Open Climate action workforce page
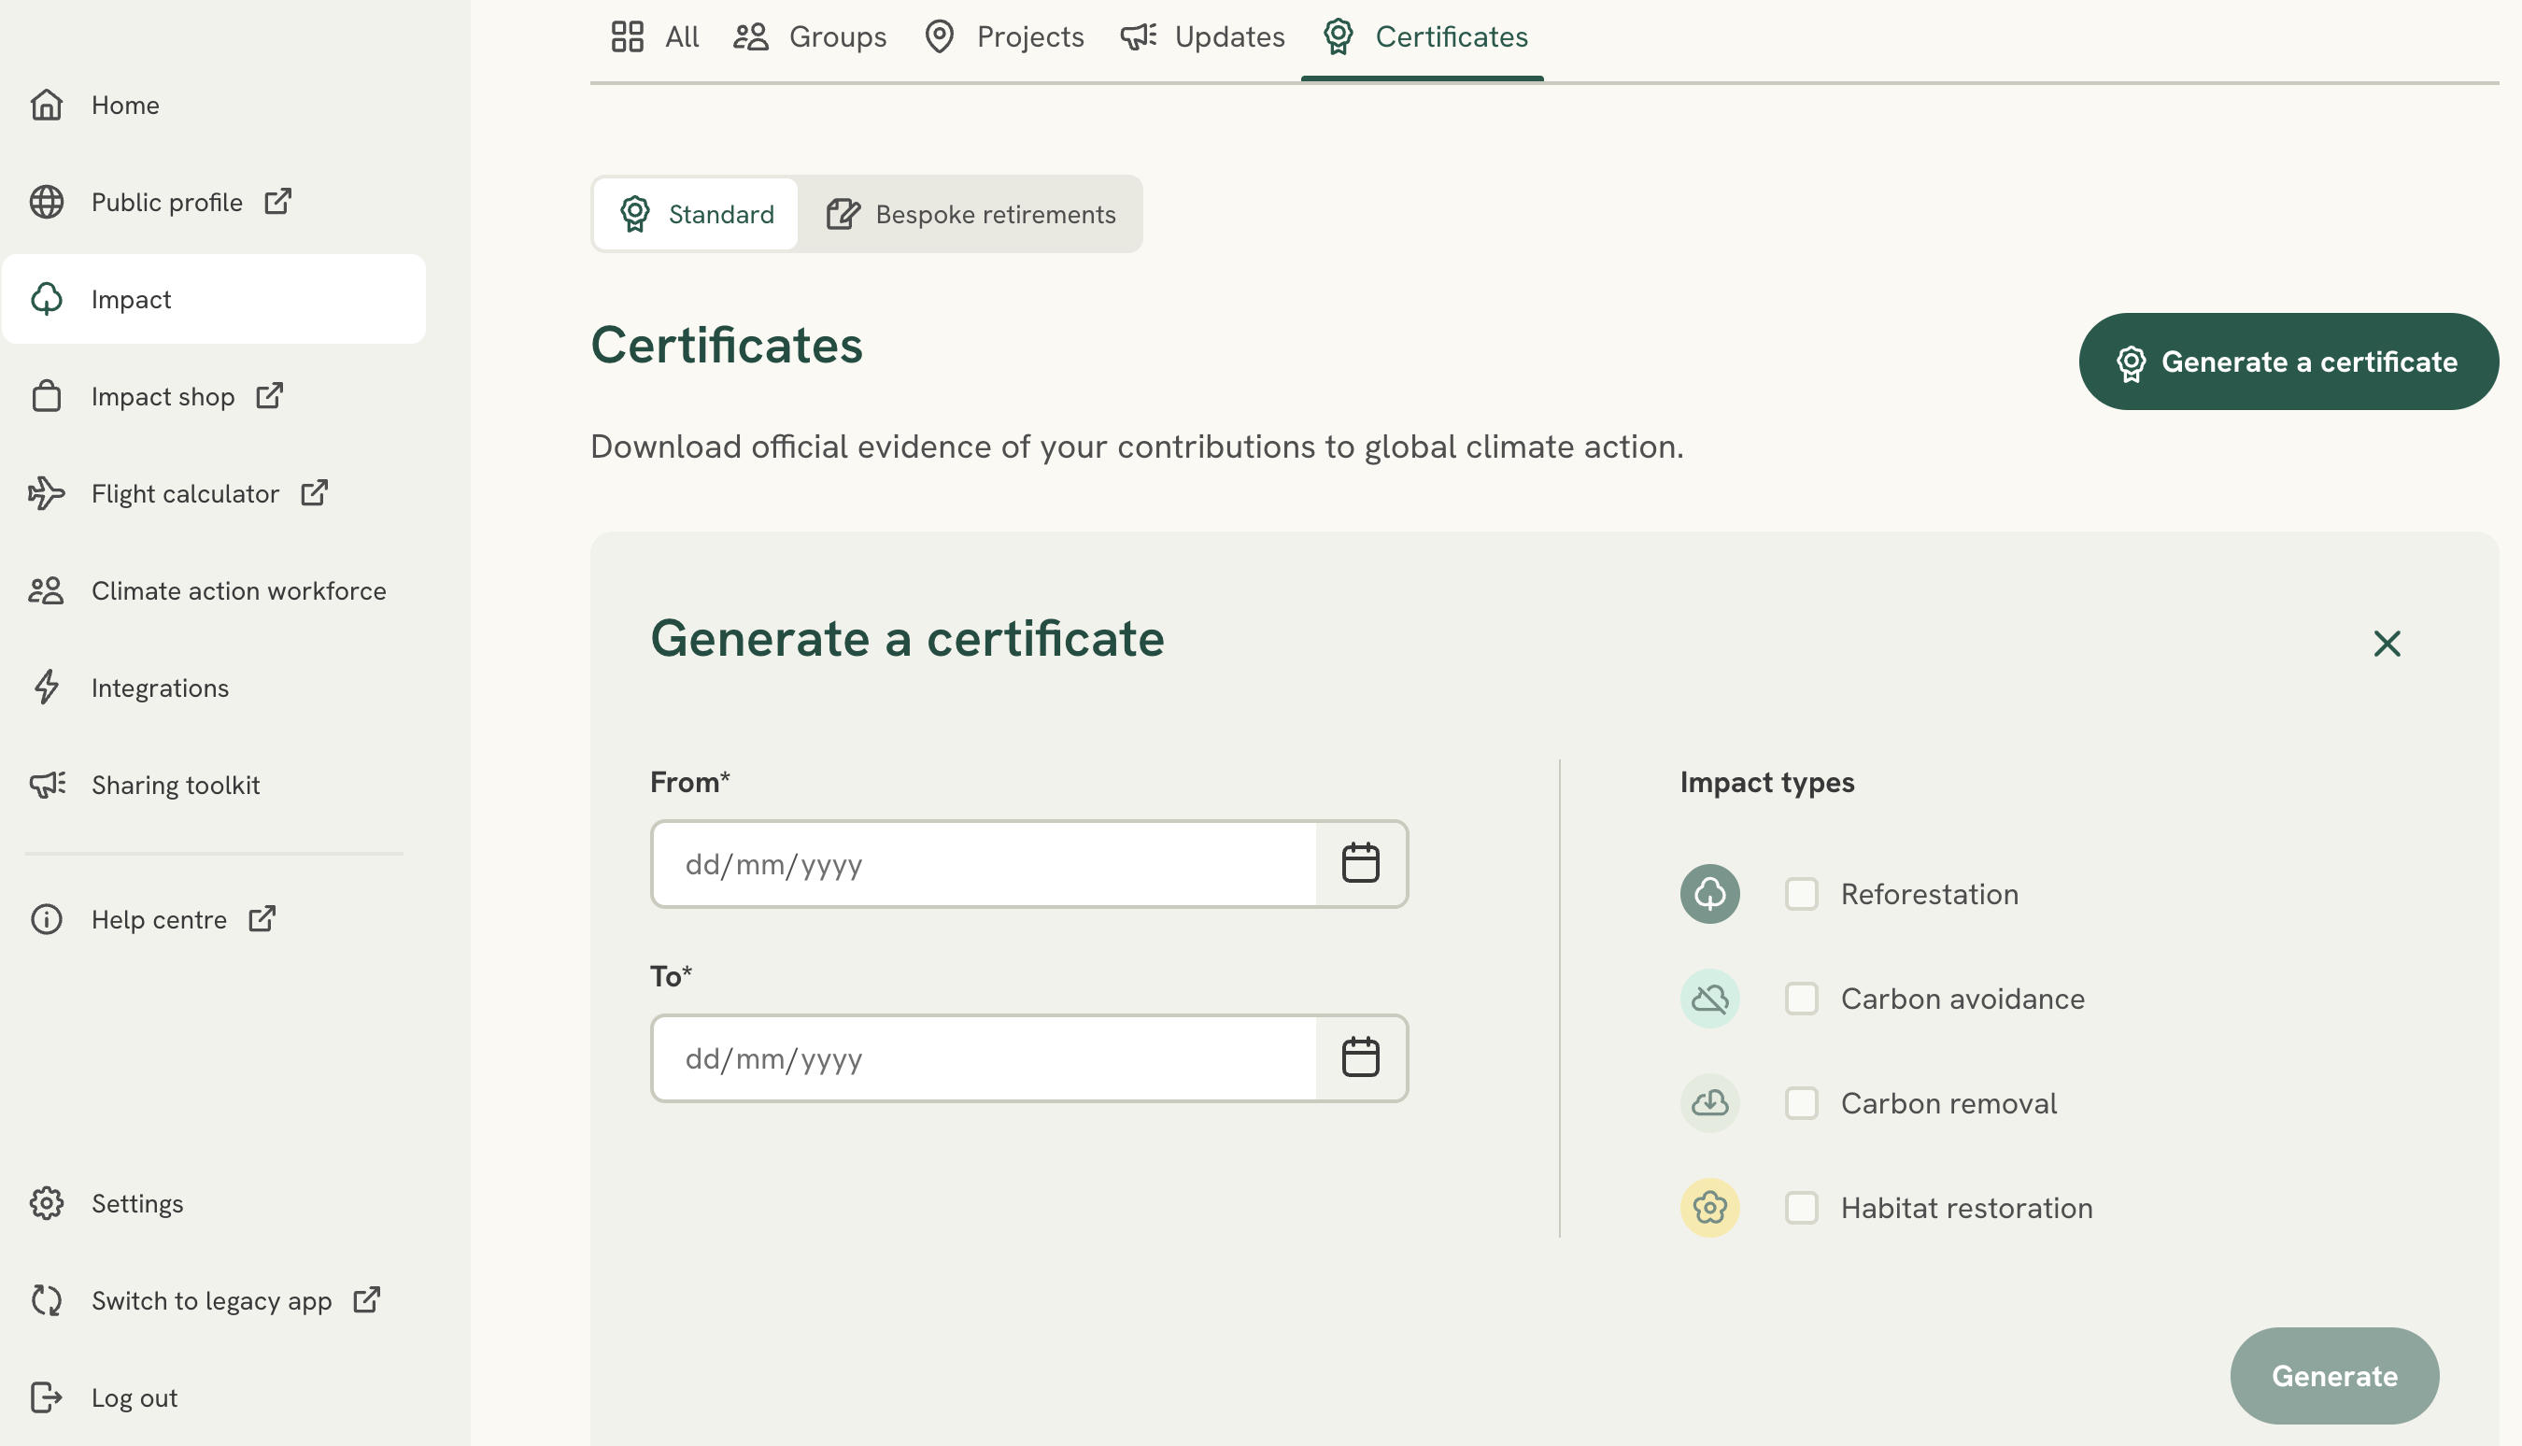Image resolution: width=2522 pixels, height=1446 pixels. [214, 590]
